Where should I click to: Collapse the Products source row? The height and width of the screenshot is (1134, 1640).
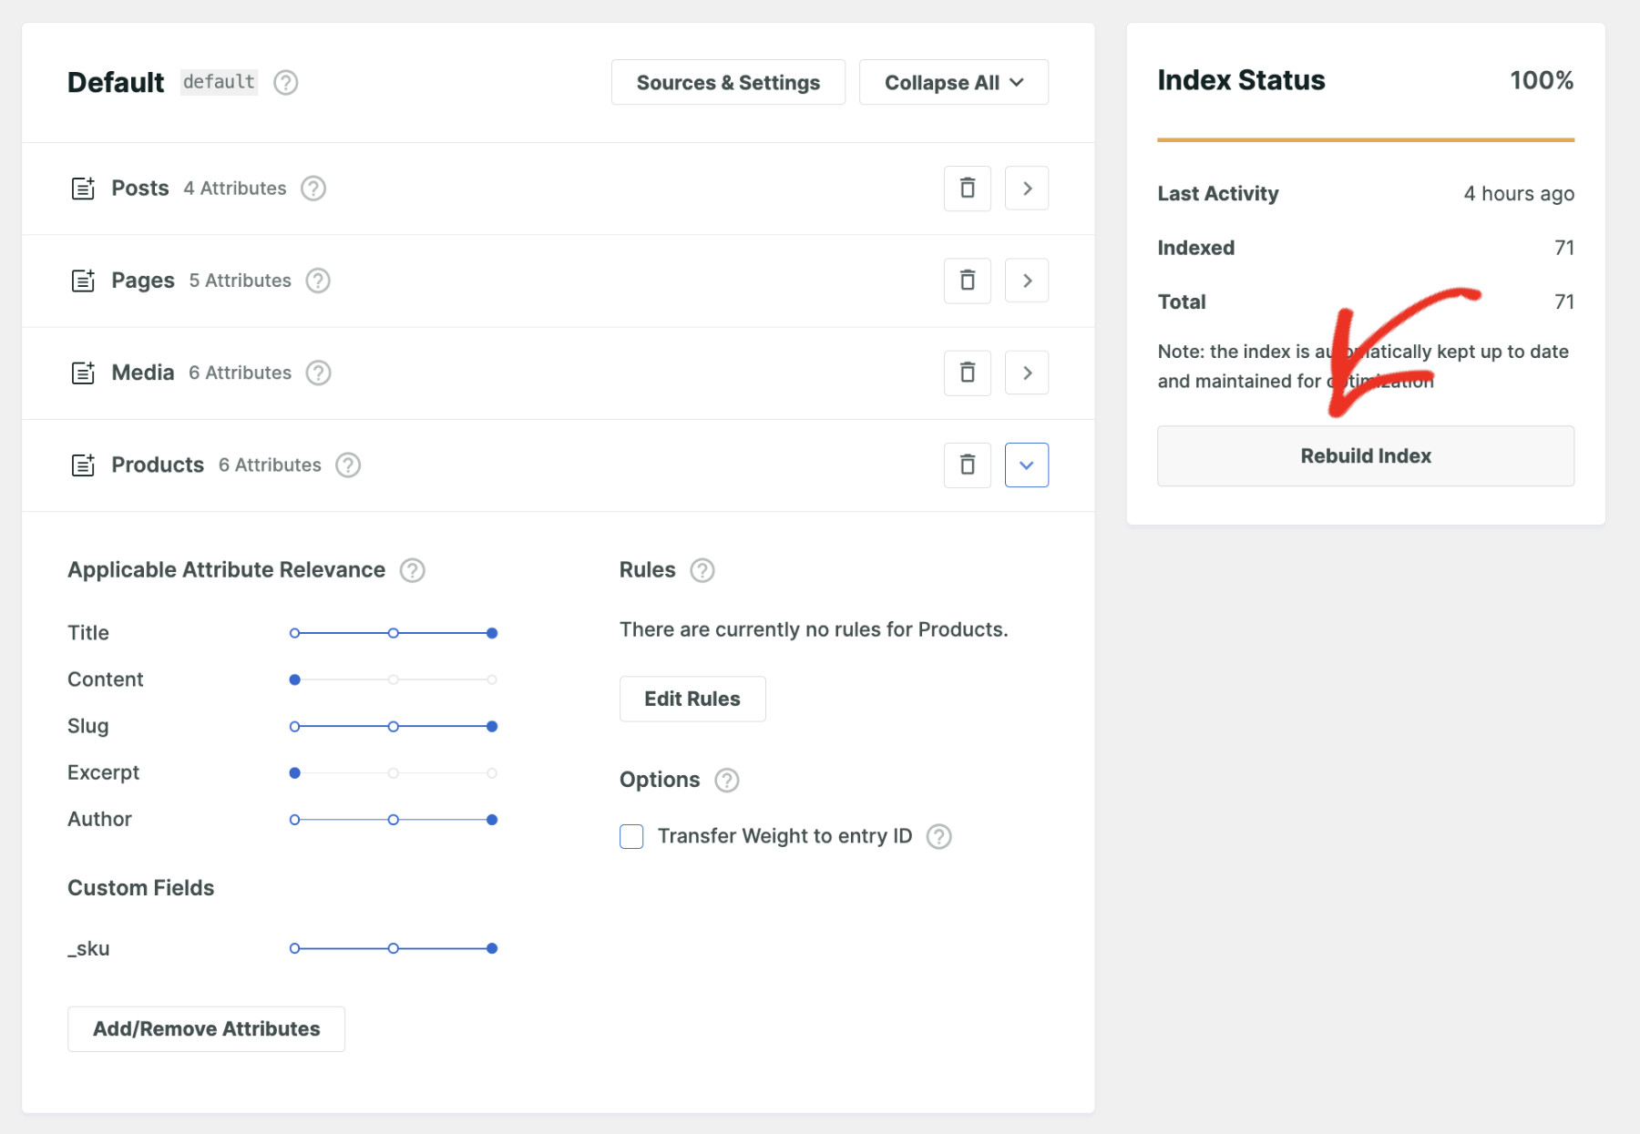1027,465
